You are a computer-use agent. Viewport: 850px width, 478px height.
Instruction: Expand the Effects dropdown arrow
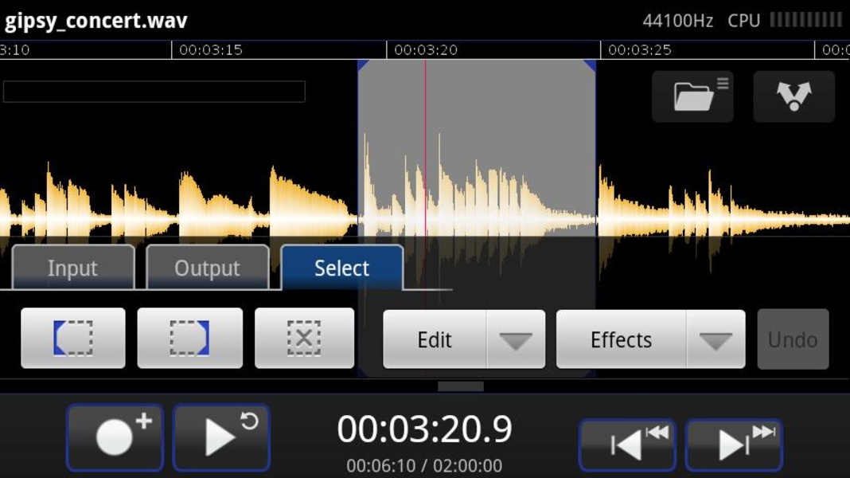pyautogui.click(x=715, y=340)
